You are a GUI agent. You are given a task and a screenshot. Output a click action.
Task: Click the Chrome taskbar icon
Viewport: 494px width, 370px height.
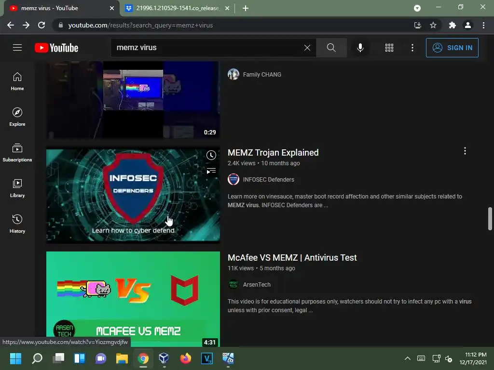143,358
